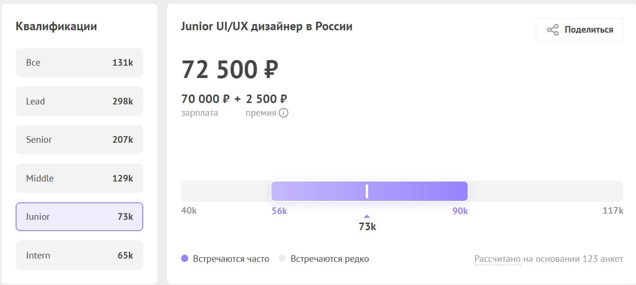
Task: Click the grey legend dot for Встречаются редко
Action: click(x=282, y=258)
